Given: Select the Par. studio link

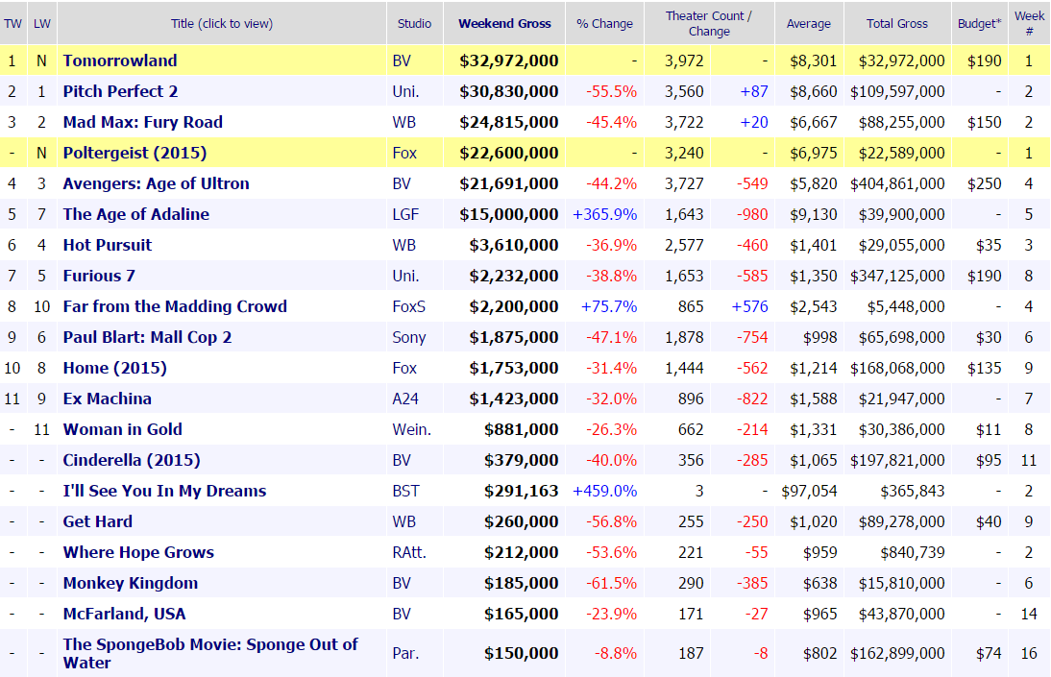Looking at the screenshot, I should [405, 654].
